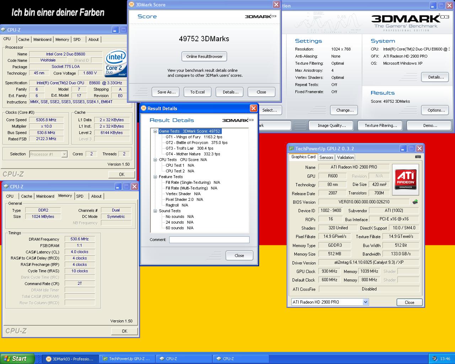Click the CPU-Z memory window title icon
455x364 pixels.
[6, 187]
